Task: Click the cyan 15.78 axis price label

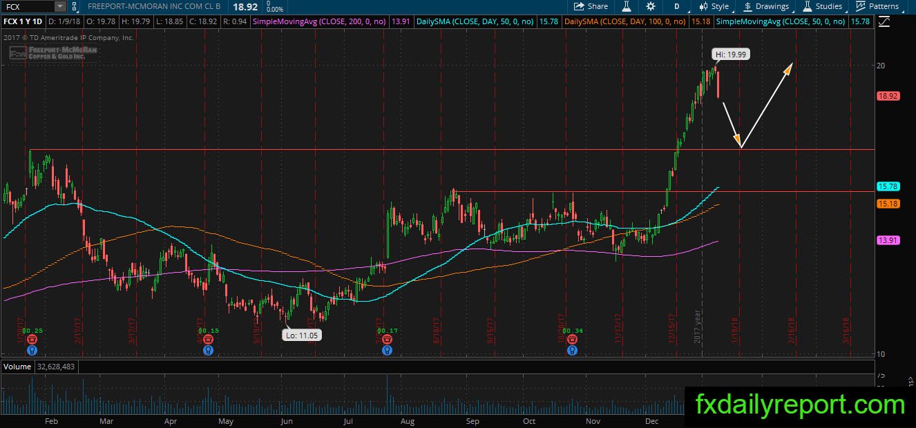Action: pos(888,186)
